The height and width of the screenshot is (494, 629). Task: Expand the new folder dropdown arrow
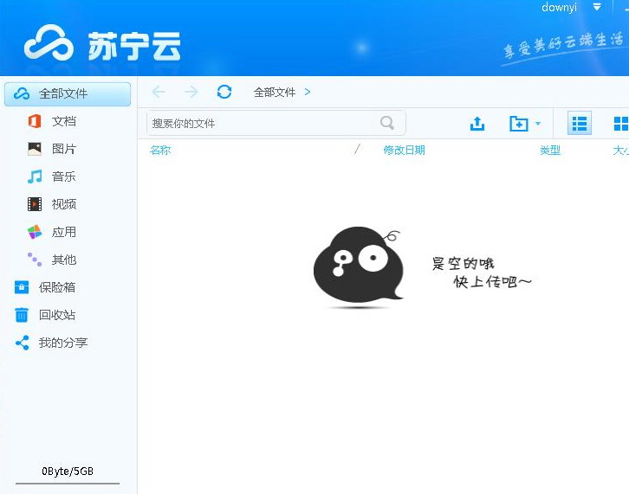pos(538,124)
